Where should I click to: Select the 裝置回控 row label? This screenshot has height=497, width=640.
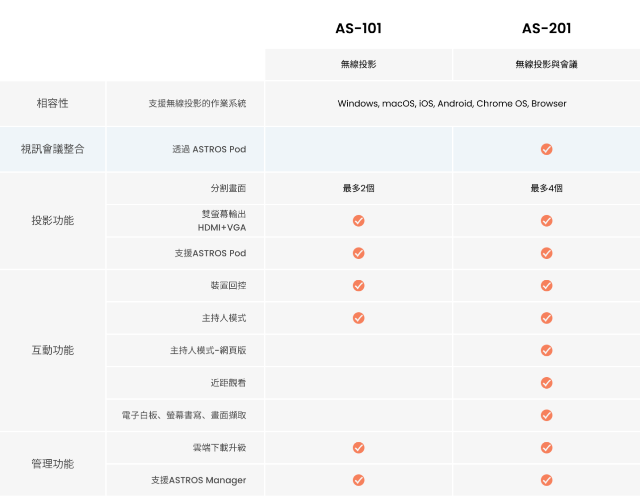pos(228,285)
